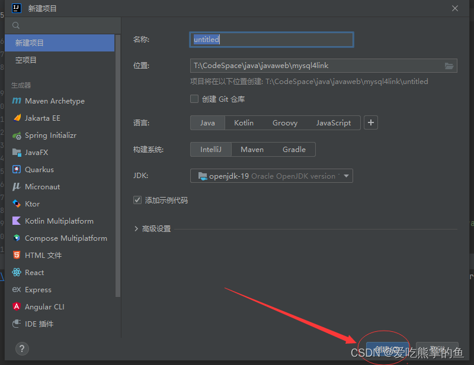Click the Maven Archetype generator icon

click(17, 101)
